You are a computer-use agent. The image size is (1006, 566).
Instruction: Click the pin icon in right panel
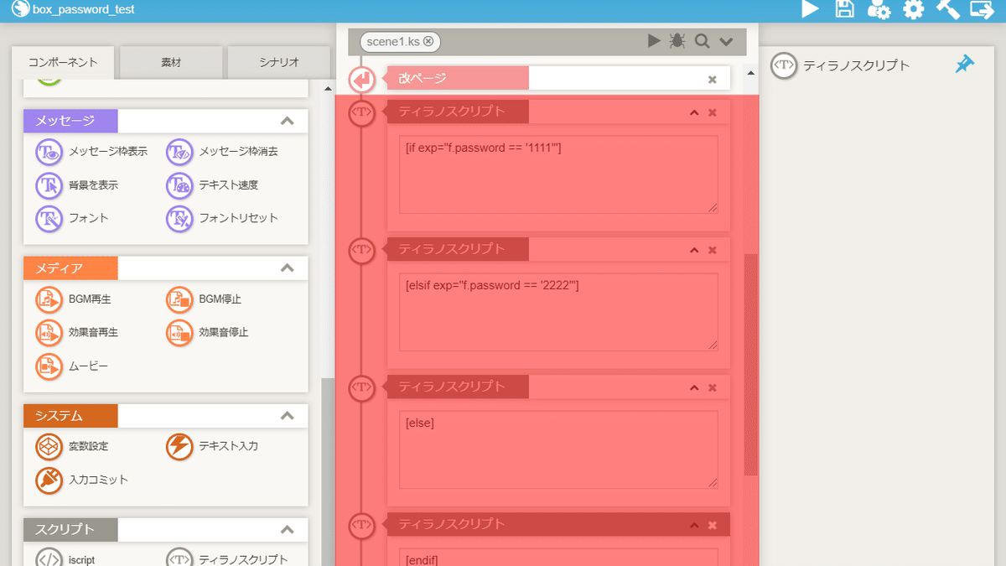[x=965, y=65]
